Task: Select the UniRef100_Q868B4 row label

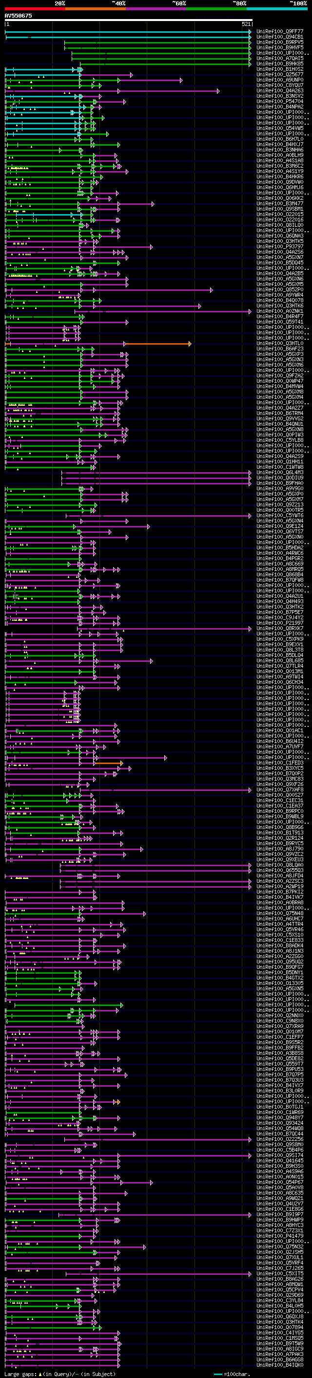Action: [280, 574]
